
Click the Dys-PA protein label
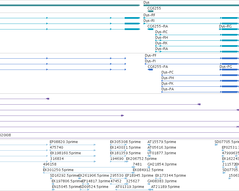pos(168,89)
